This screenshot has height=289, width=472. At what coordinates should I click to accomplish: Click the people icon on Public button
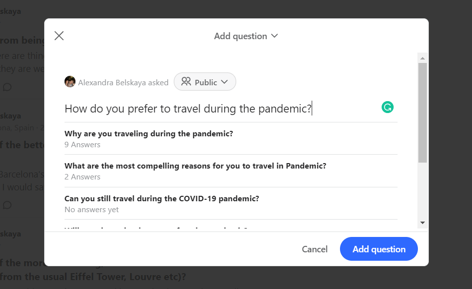[186, 82]
